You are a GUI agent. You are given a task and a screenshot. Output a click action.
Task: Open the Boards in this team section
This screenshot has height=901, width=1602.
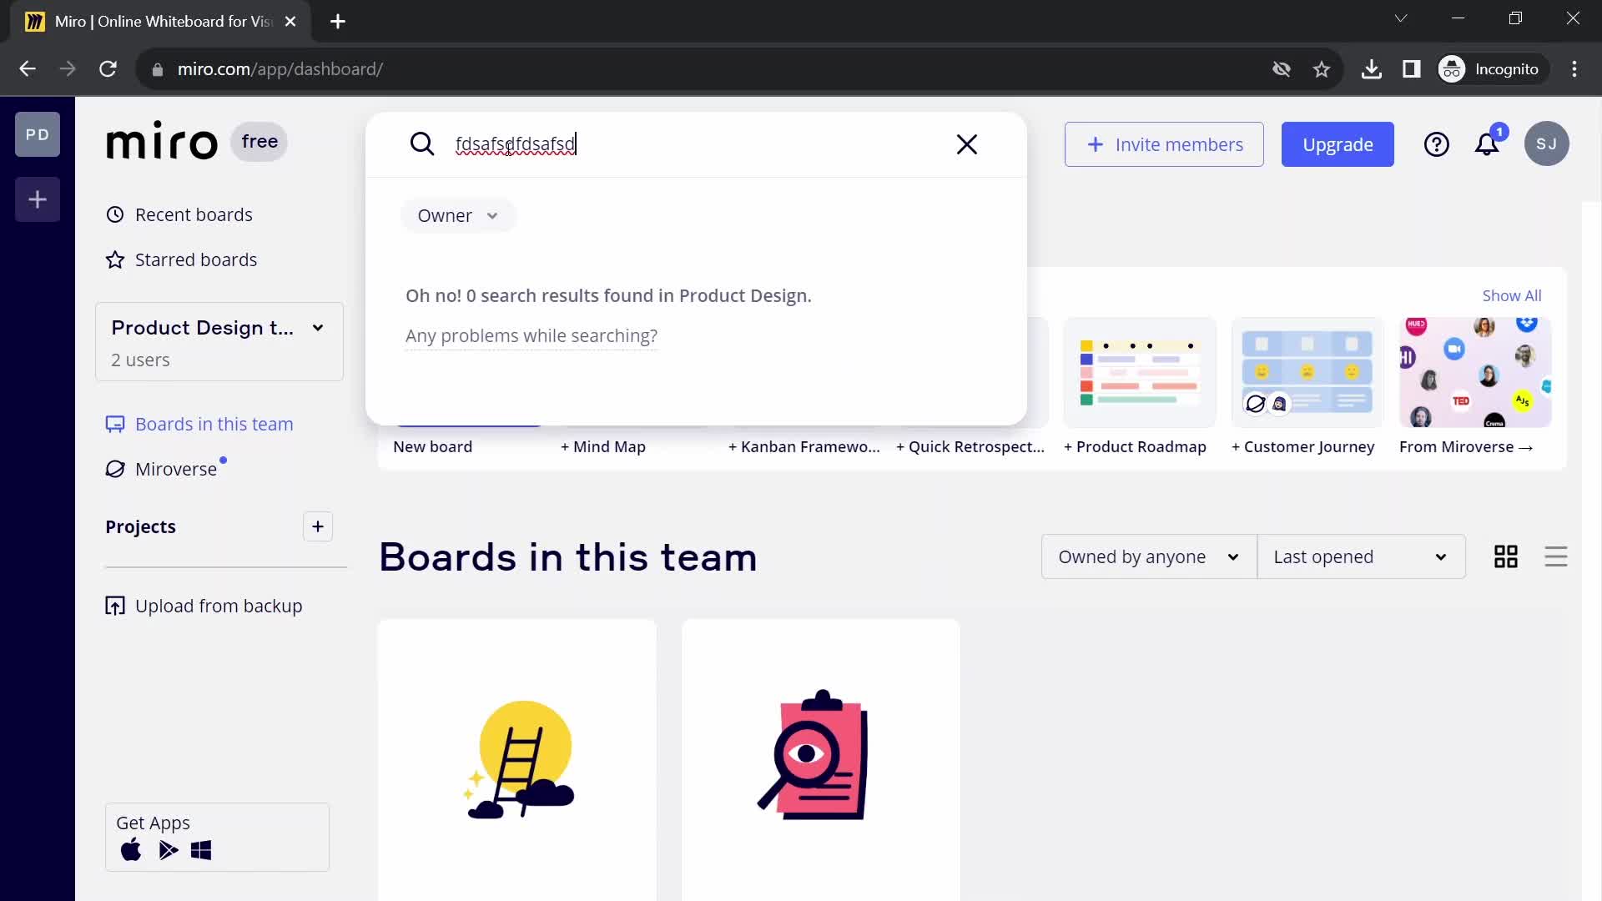pos(215,425)
